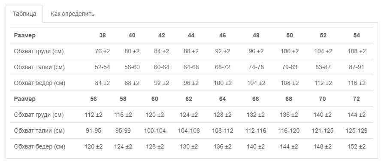Select the first Размер row label

click(x=25, y=35)
